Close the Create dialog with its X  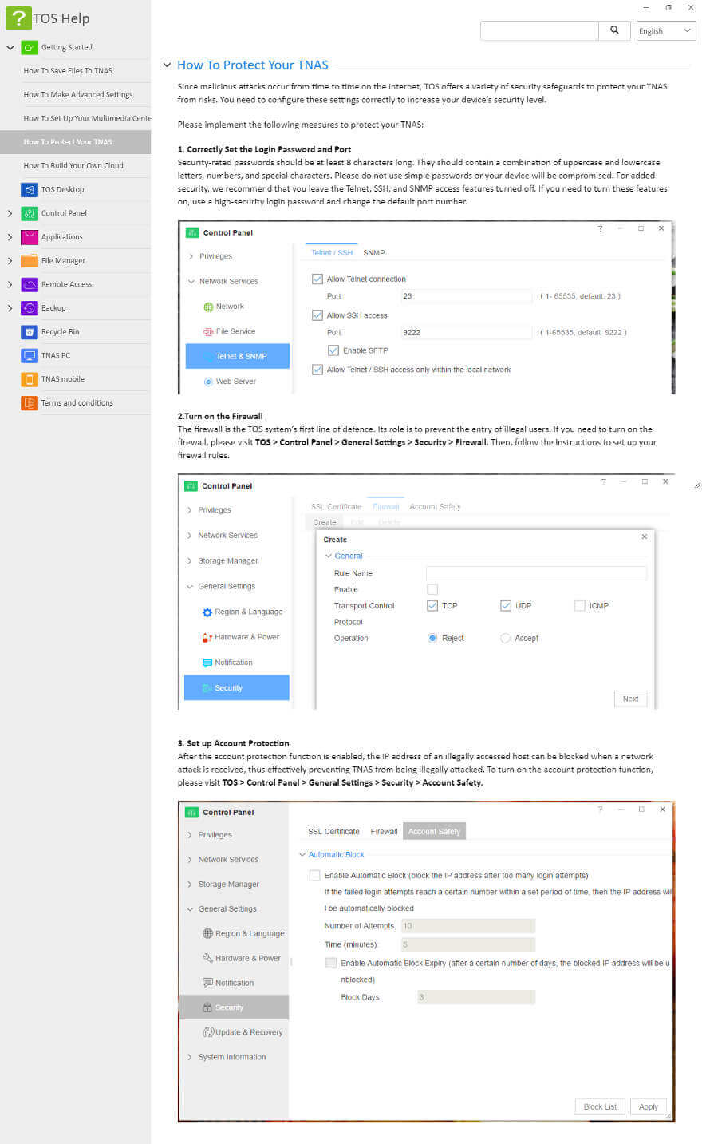tap(645, 537)
